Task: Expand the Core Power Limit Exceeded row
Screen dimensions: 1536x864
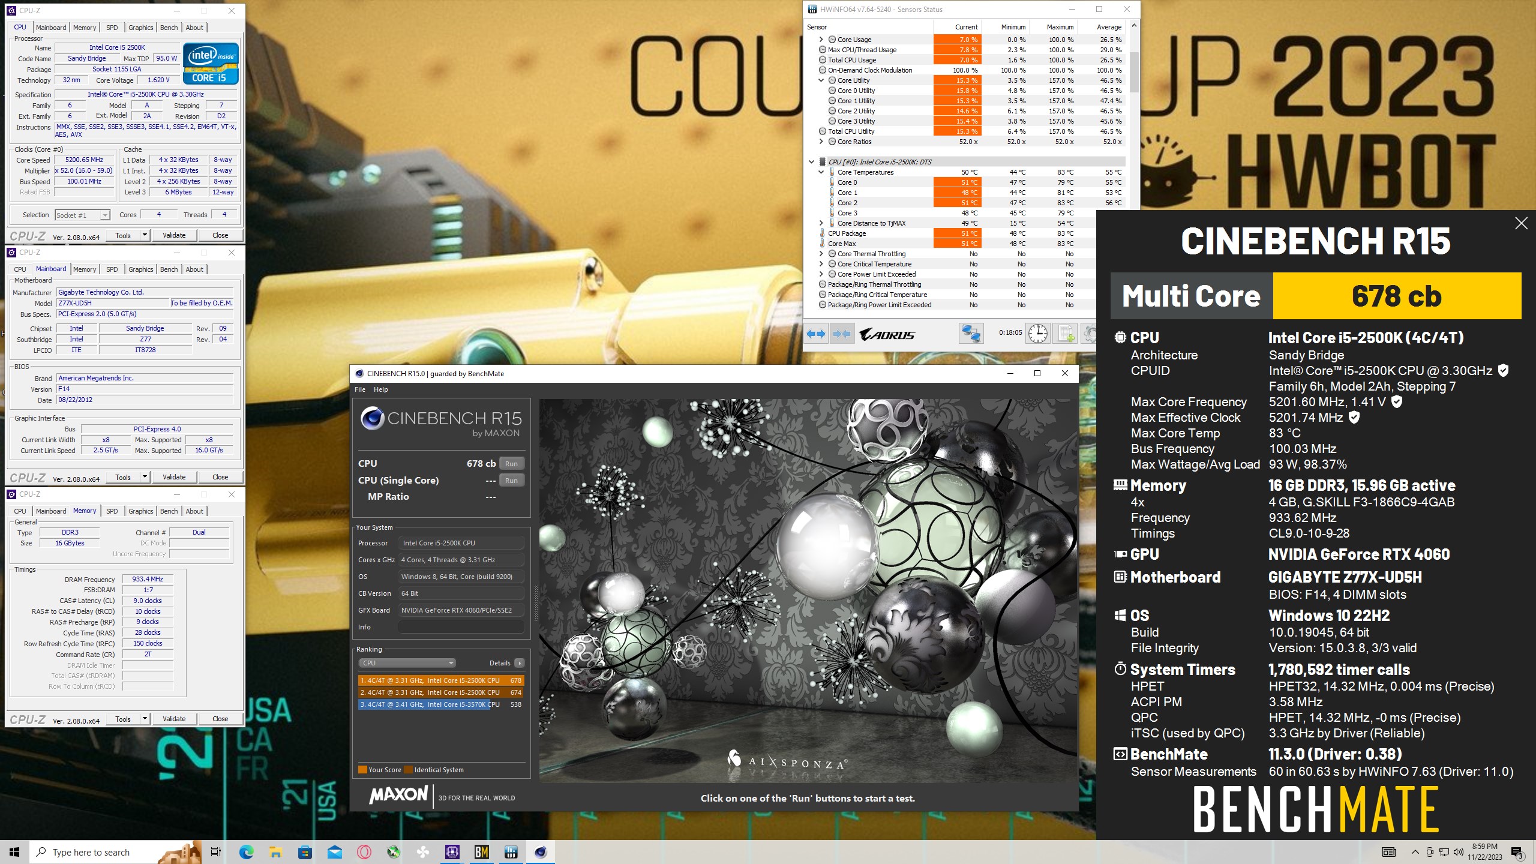Action: point(821,274)
